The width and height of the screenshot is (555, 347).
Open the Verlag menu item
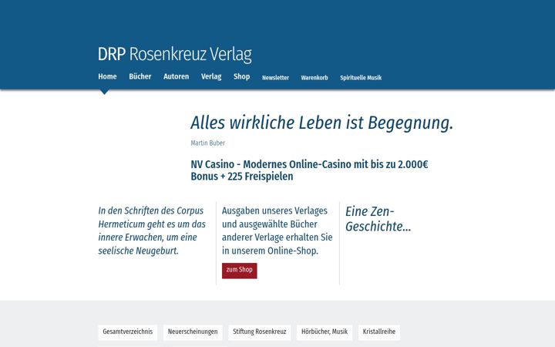point(211,76)
